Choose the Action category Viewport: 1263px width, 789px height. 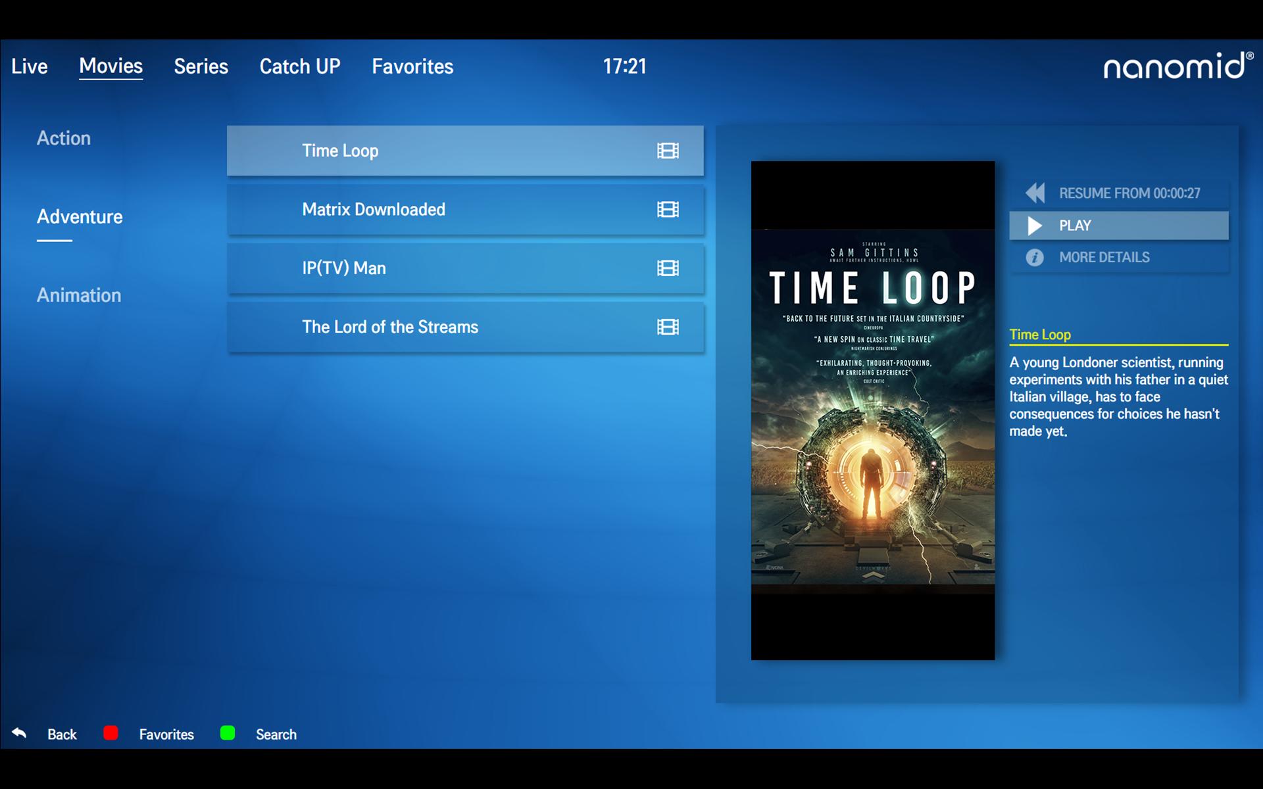click(64, 138)
